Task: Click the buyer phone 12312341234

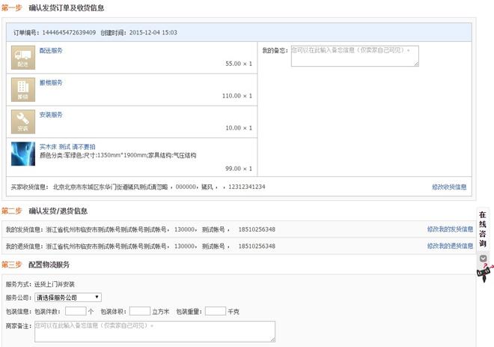Action: (247, 187)
